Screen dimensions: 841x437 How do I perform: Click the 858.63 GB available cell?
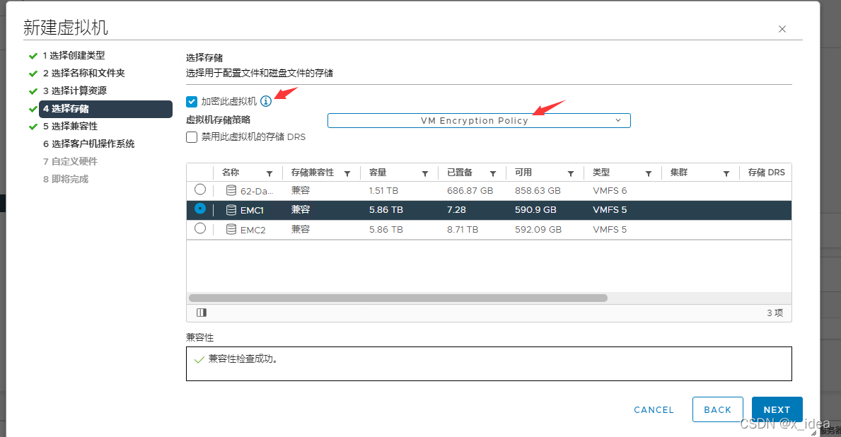tap(538, 191)
